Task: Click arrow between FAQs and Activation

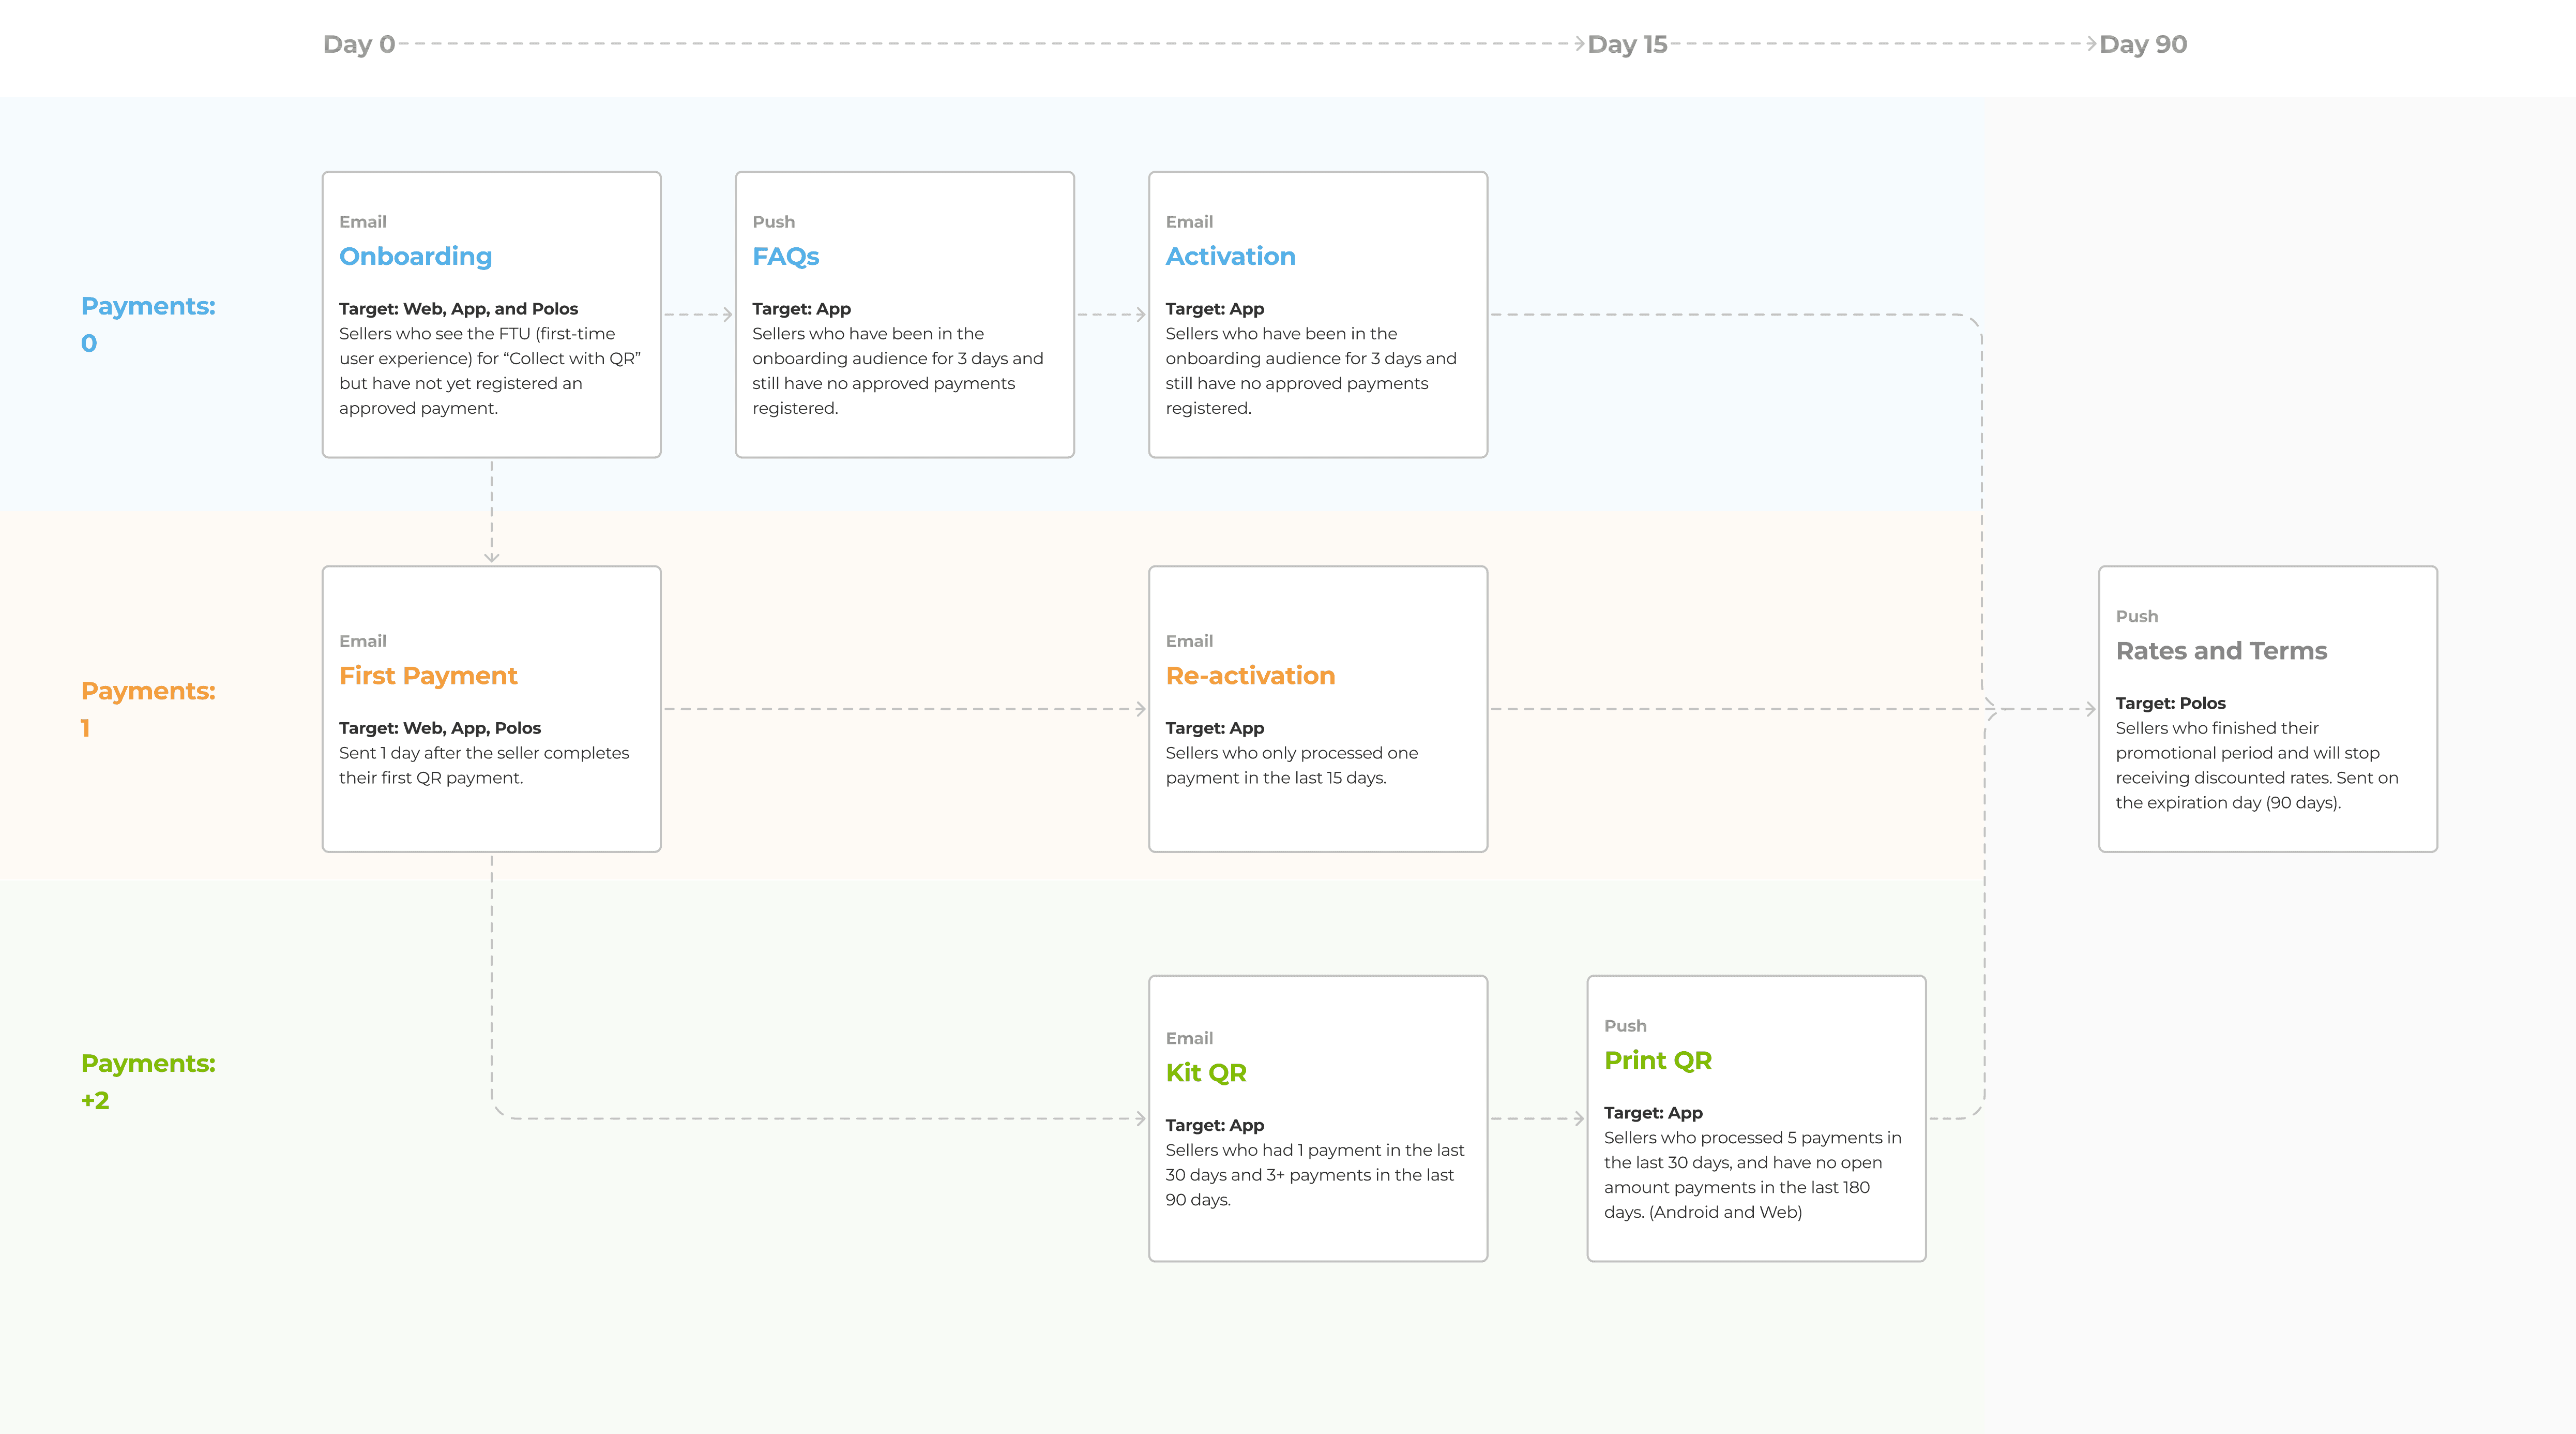Action: coord(1139,314)
